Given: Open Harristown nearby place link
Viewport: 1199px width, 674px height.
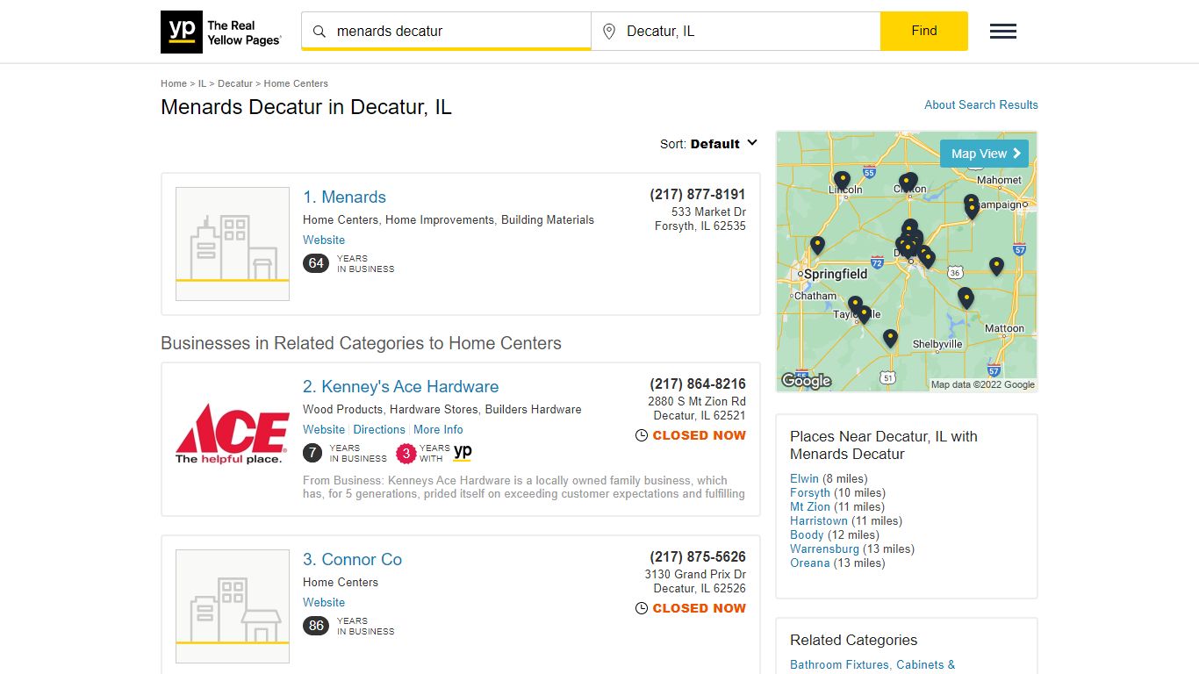Looking at the screenshot, I should 819,520.
